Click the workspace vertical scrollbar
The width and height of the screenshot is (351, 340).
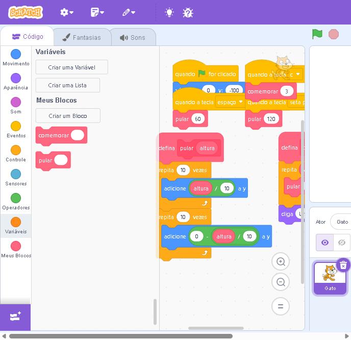[303, 202]
